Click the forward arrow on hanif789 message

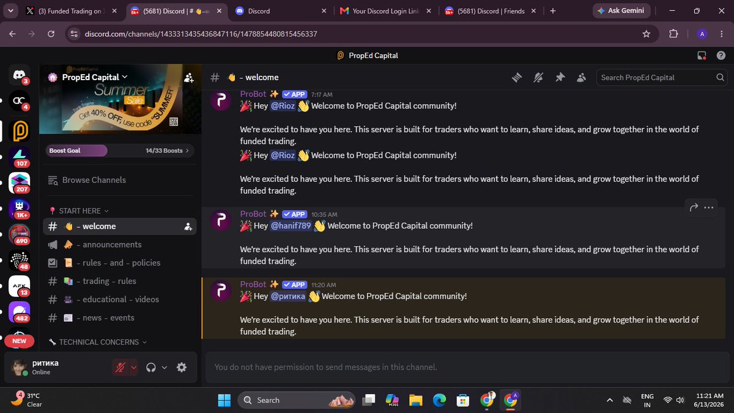694,207
